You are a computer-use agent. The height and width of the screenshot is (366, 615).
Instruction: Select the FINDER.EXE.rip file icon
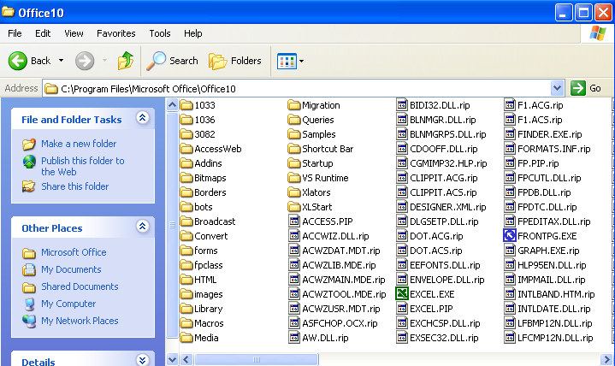[510, 134]
